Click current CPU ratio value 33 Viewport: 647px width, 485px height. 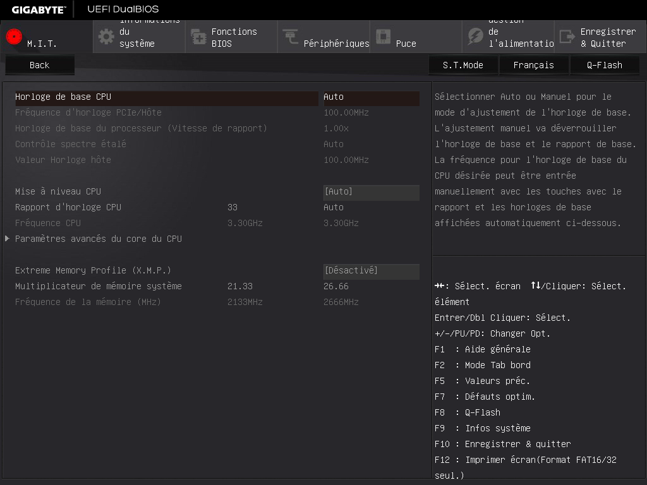click(233, 207)
